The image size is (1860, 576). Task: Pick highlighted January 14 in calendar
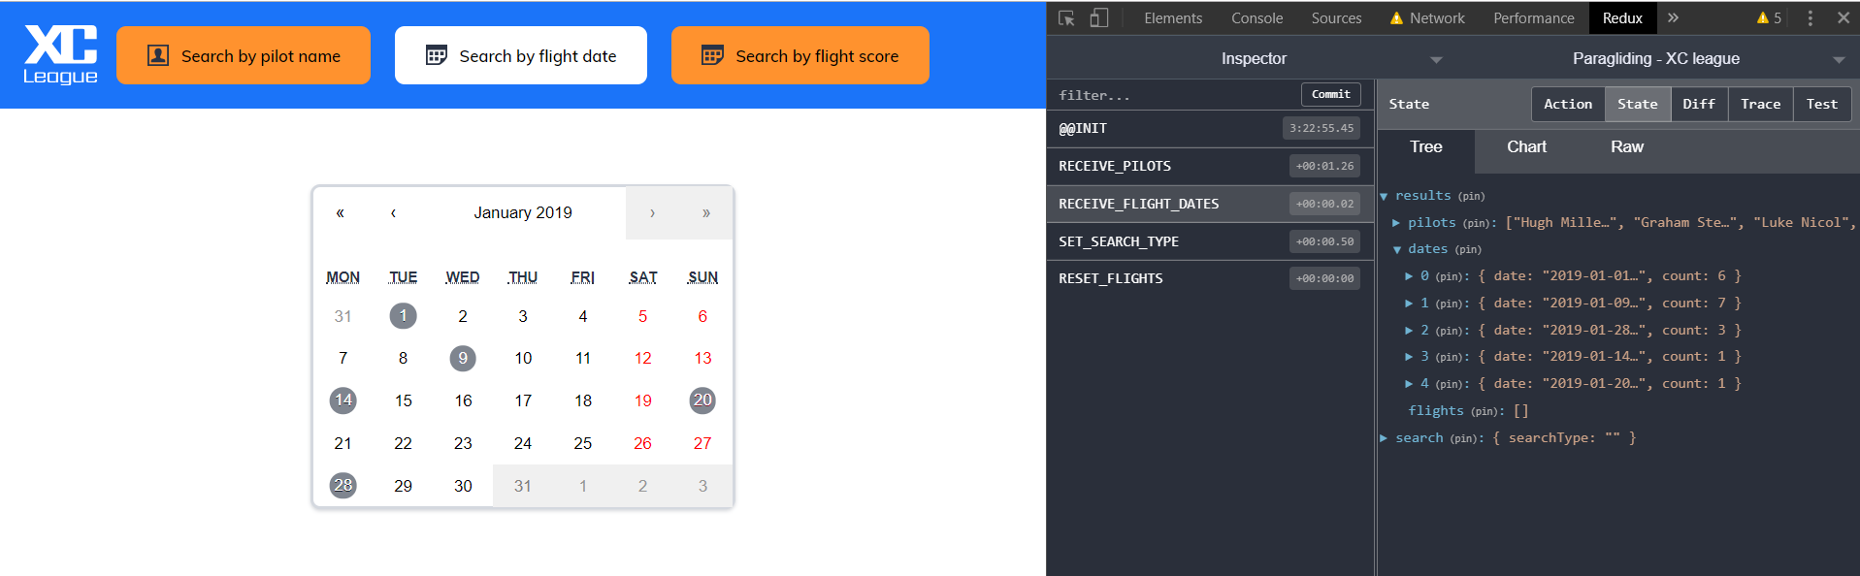coord(343,400)
